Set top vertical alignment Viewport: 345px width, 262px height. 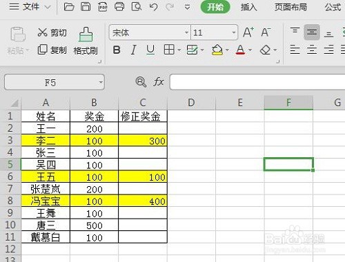coord(295,31)
